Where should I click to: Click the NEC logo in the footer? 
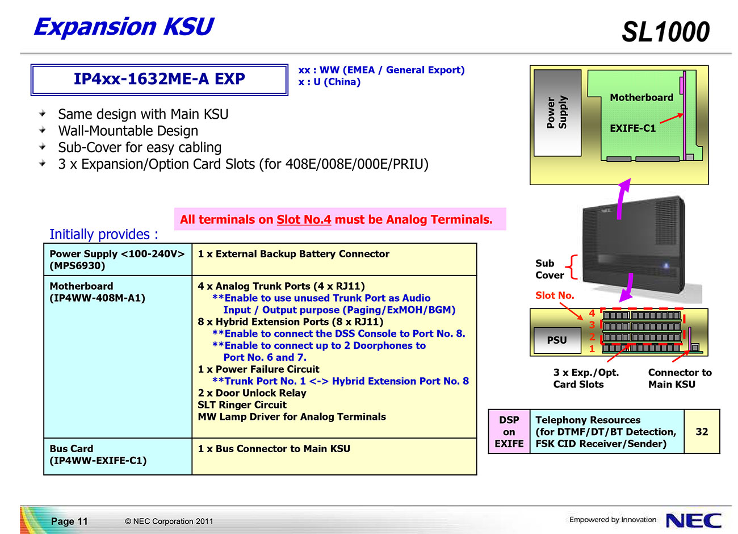pos(694,520)
